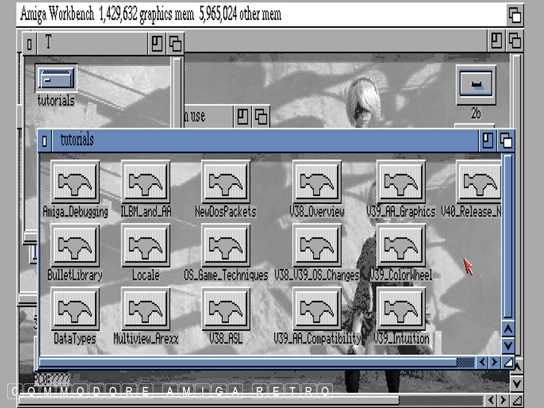This screenshot has height=408, width=544.
Task: Open the Multiview_Arexx icon
Action: pyautogui.click(x=146, y=309)
